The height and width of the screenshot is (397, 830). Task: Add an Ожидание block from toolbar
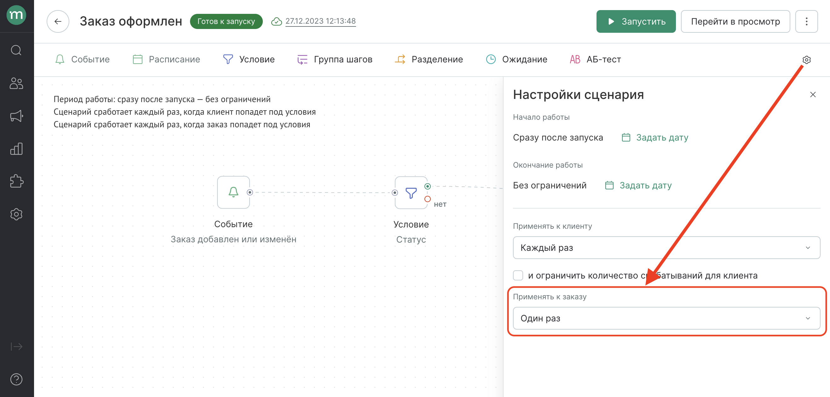tap(516, 59)
